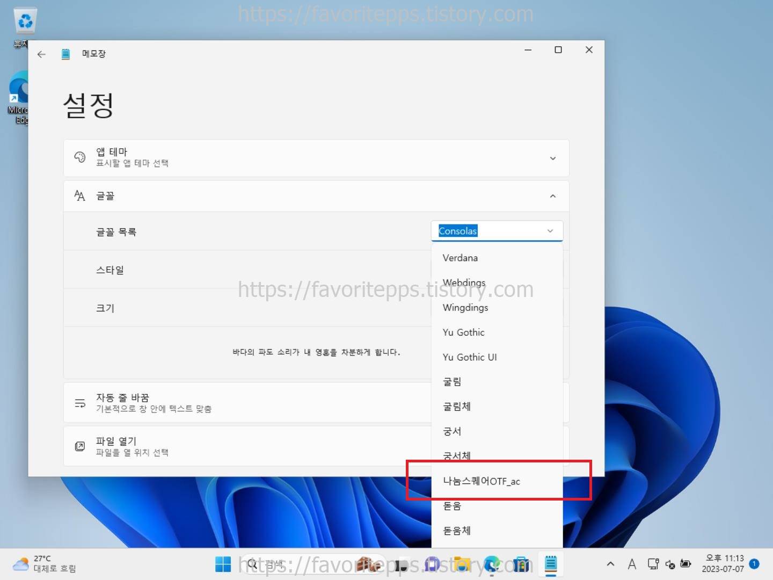Open the weather widget on the taskbar
Viewport: 773px width, 580px height.
[45, 564]
